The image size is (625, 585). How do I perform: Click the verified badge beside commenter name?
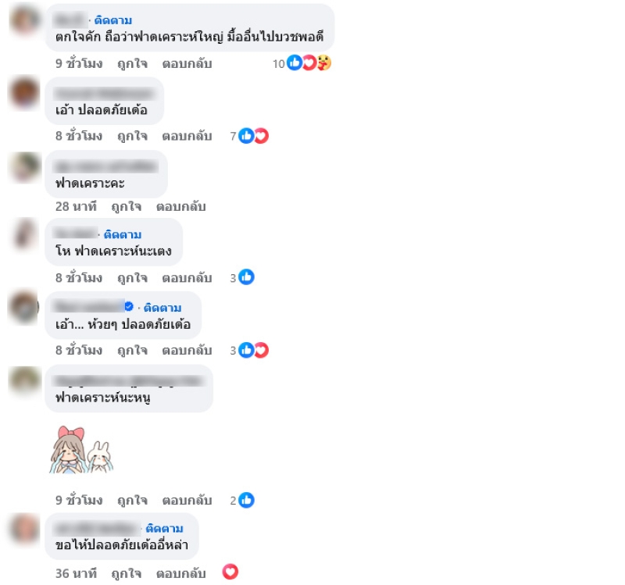pyautogui.click(x=129, y=306)
